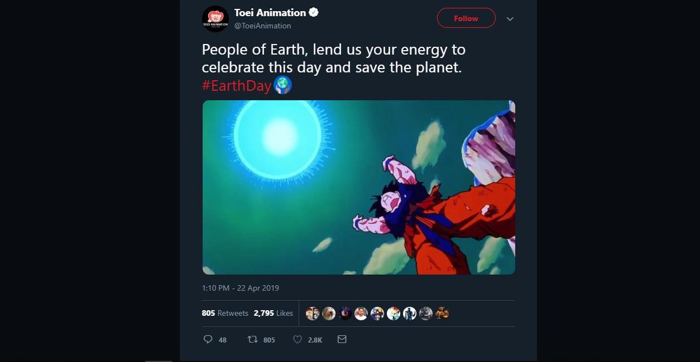
Task: View the 805 Retweets list
Action: tap(225, 313)
